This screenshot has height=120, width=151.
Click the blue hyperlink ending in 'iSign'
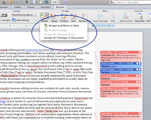coord(3,101)
